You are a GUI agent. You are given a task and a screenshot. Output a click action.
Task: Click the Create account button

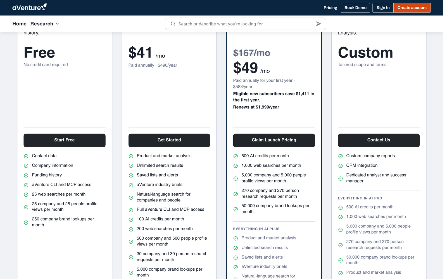pyautogui.click(x=412, y=8)
